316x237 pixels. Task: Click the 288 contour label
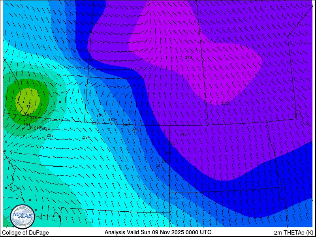[112, 120]
